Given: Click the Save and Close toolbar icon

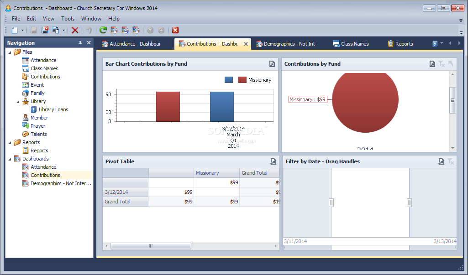Looking at the screenshot, I should pyautogui.click(x=45, y=30).
